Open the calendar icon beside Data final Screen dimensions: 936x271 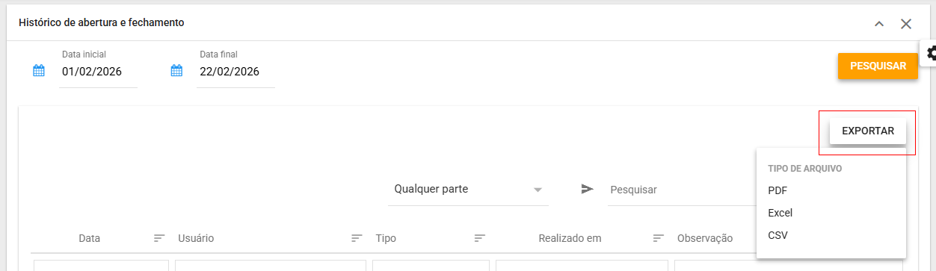point(176,72)
